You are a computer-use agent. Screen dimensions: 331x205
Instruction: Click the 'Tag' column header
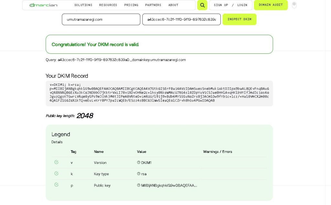tap(73, 152)
